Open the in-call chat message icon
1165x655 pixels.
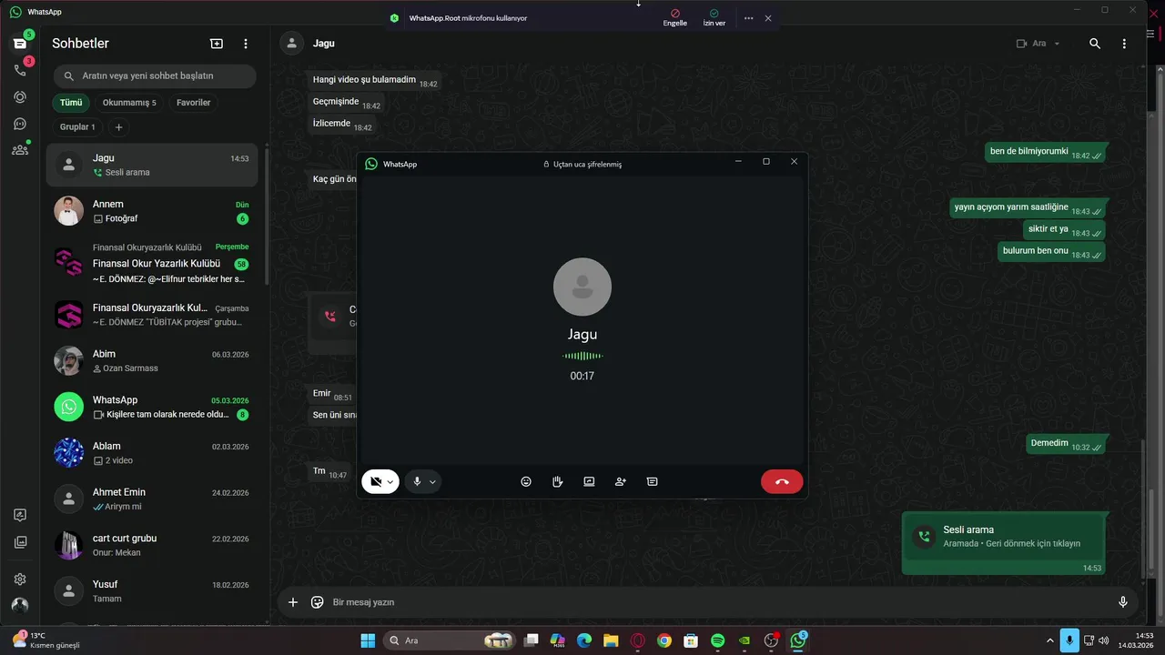point(652,482)
